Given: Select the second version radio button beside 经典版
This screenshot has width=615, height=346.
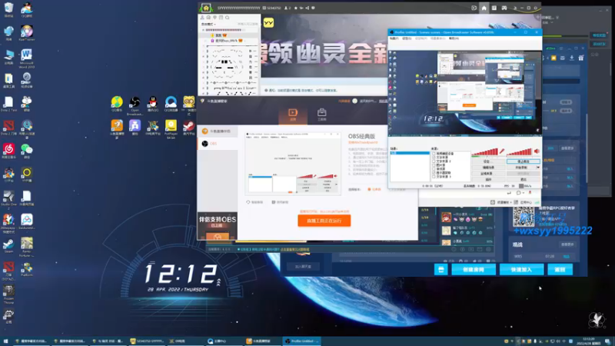Looking at the screenshot, I should [x=392, y=189].
